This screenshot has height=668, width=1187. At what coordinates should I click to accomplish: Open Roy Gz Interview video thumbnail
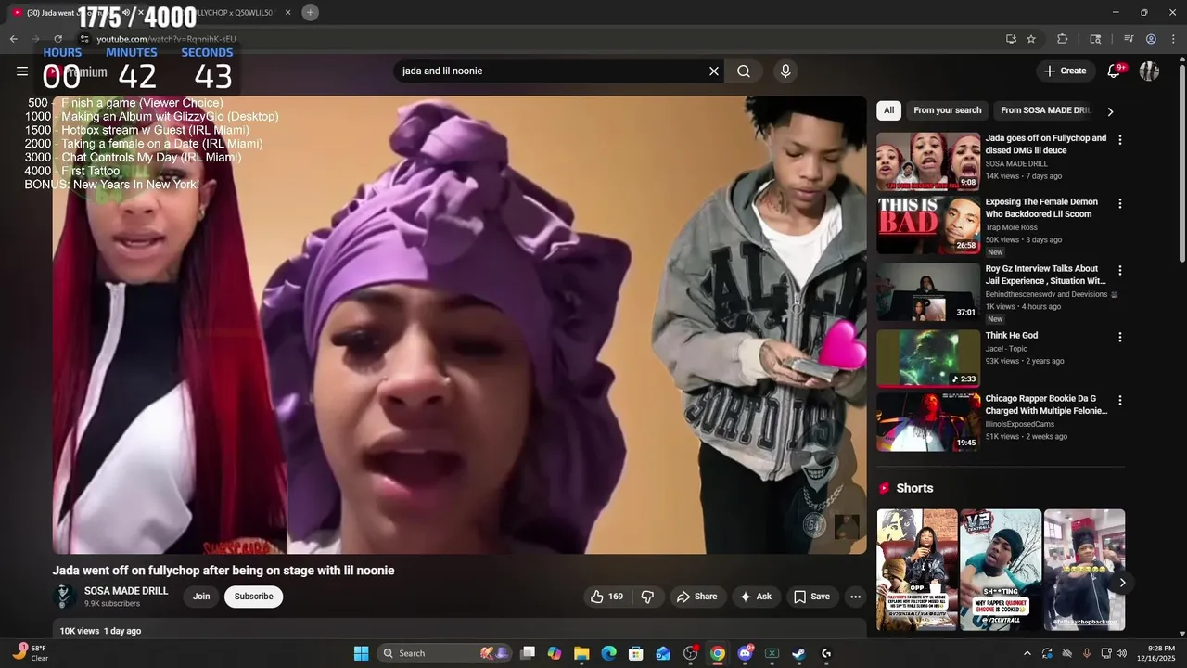click(928, 291)
